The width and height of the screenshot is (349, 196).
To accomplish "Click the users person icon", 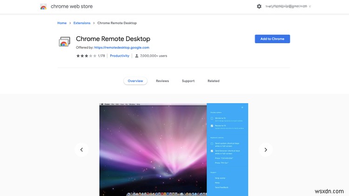I will point(137,56).
